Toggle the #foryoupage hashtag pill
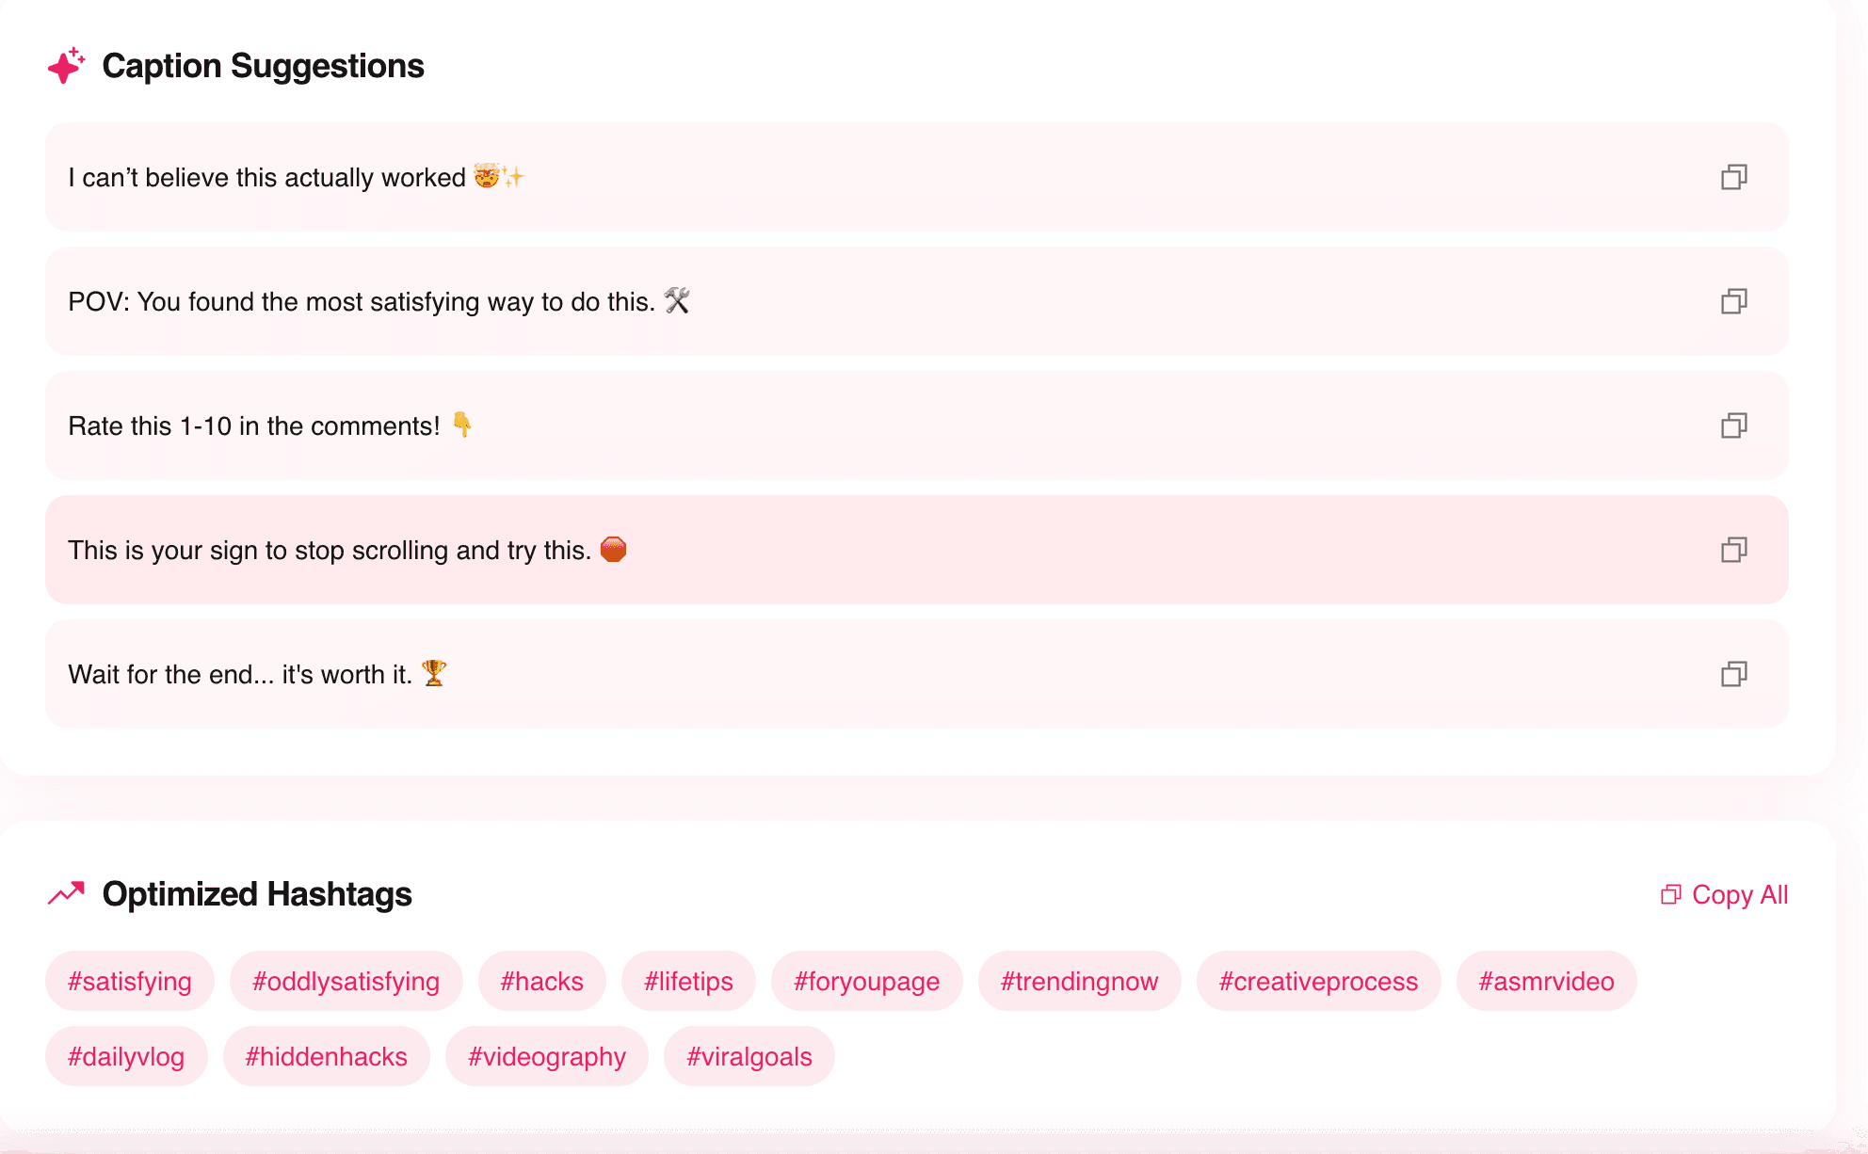The height and width of the screenshot is (1154, 1868). click(x=866, y=981)
